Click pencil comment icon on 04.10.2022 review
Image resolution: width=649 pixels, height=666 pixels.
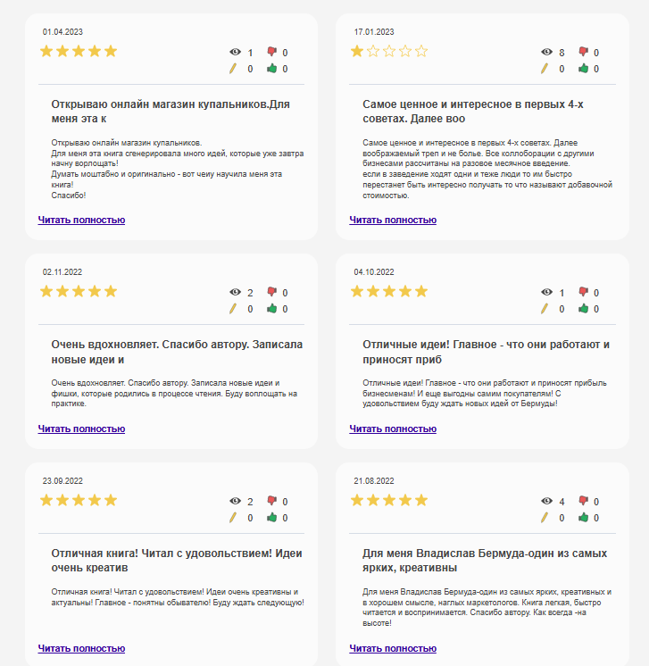pos(546,308)
